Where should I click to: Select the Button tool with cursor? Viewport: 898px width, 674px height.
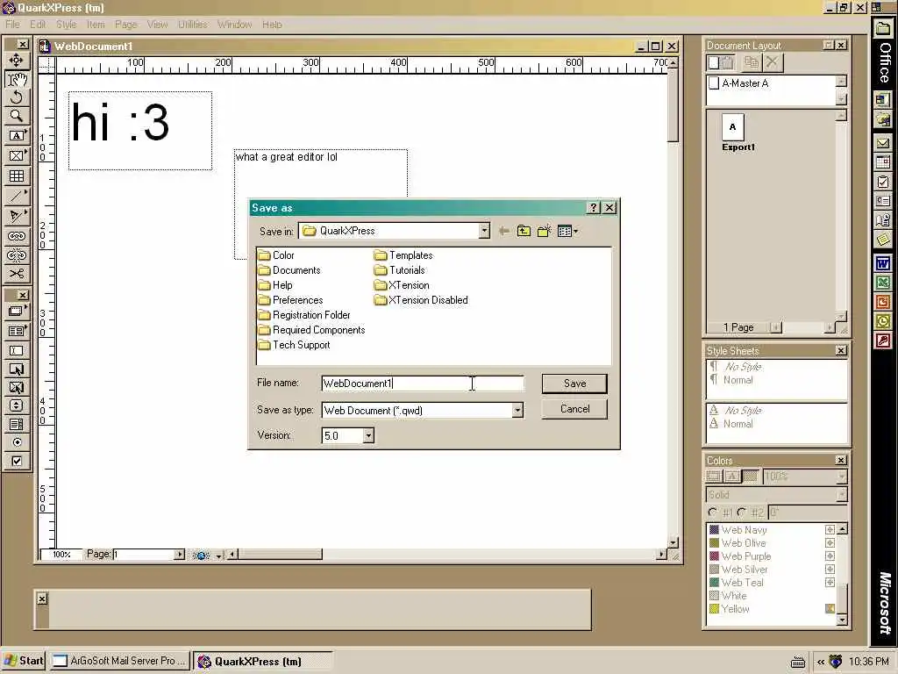point(16,369)
